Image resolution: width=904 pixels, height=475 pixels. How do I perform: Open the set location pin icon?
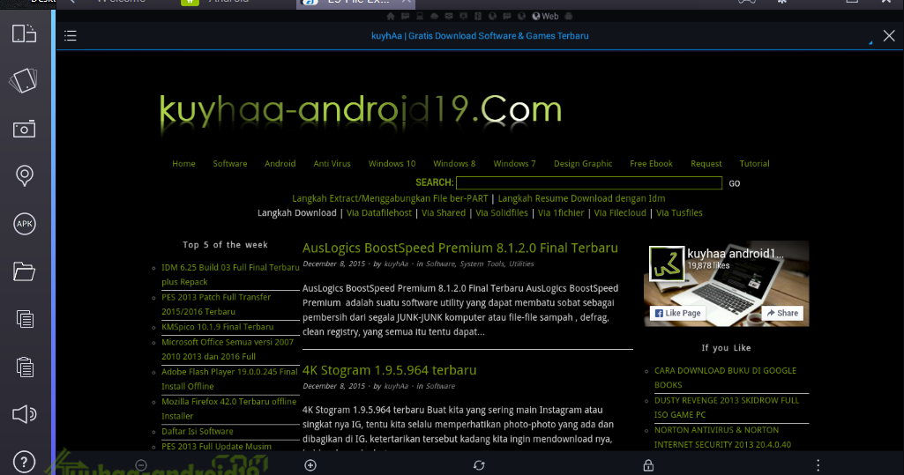click(24, 175)
